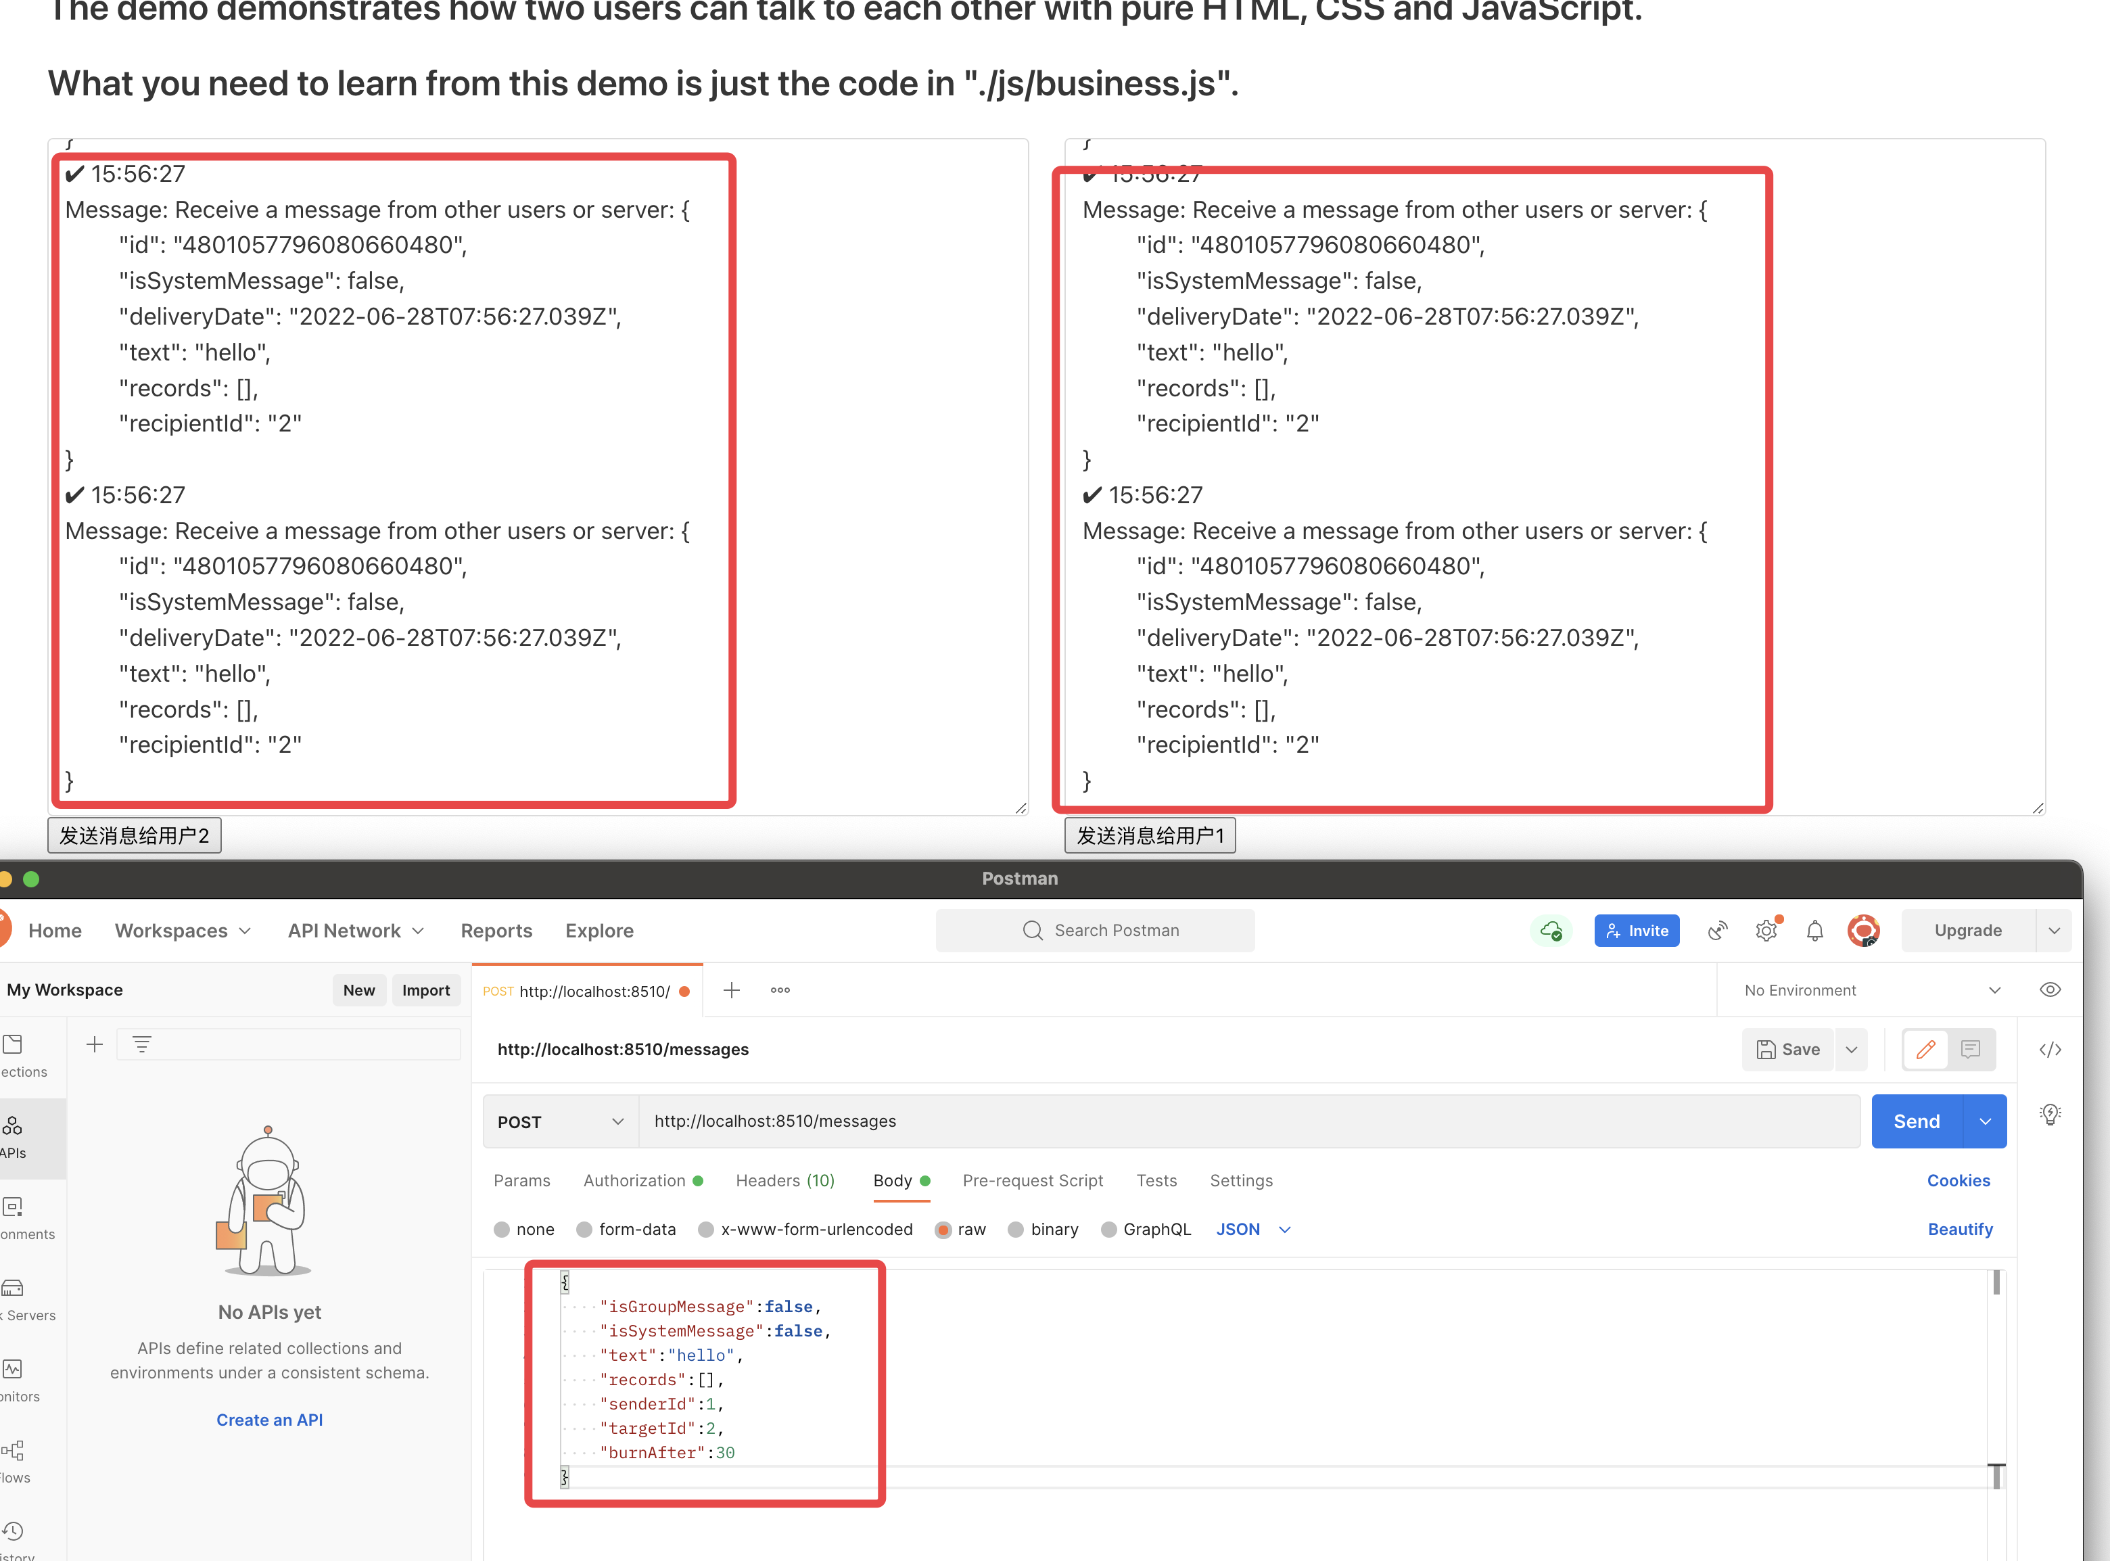Open the code snippet panel
Screen dimensions: 2110x1561
pyautogui.click(x=2050, y=1049)
